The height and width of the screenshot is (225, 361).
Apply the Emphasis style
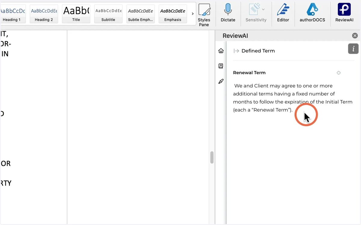(x=173, y=14)
